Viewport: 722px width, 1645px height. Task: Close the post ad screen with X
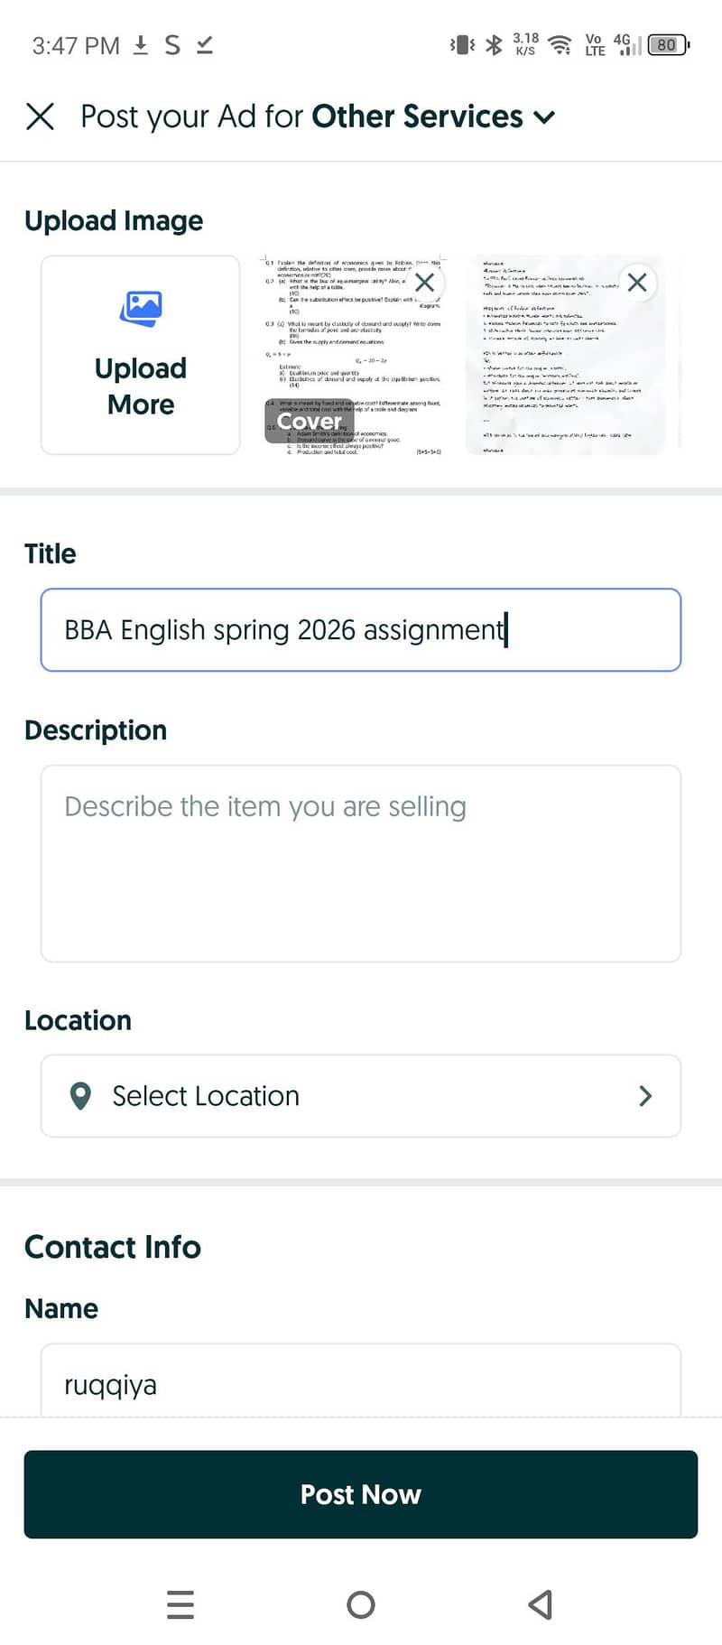(x=40, y=116)
